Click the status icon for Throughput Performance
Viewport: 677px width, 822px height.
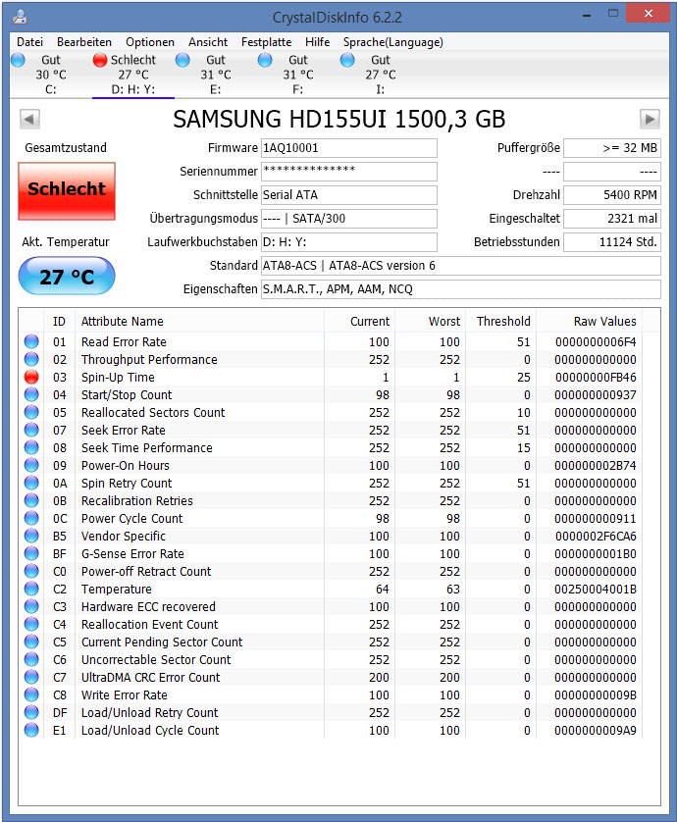point(31,359)
